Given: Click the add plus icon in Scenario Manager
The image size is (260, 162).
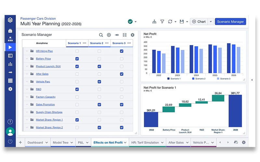Looking at the screenshot, I should pos(109,35).
